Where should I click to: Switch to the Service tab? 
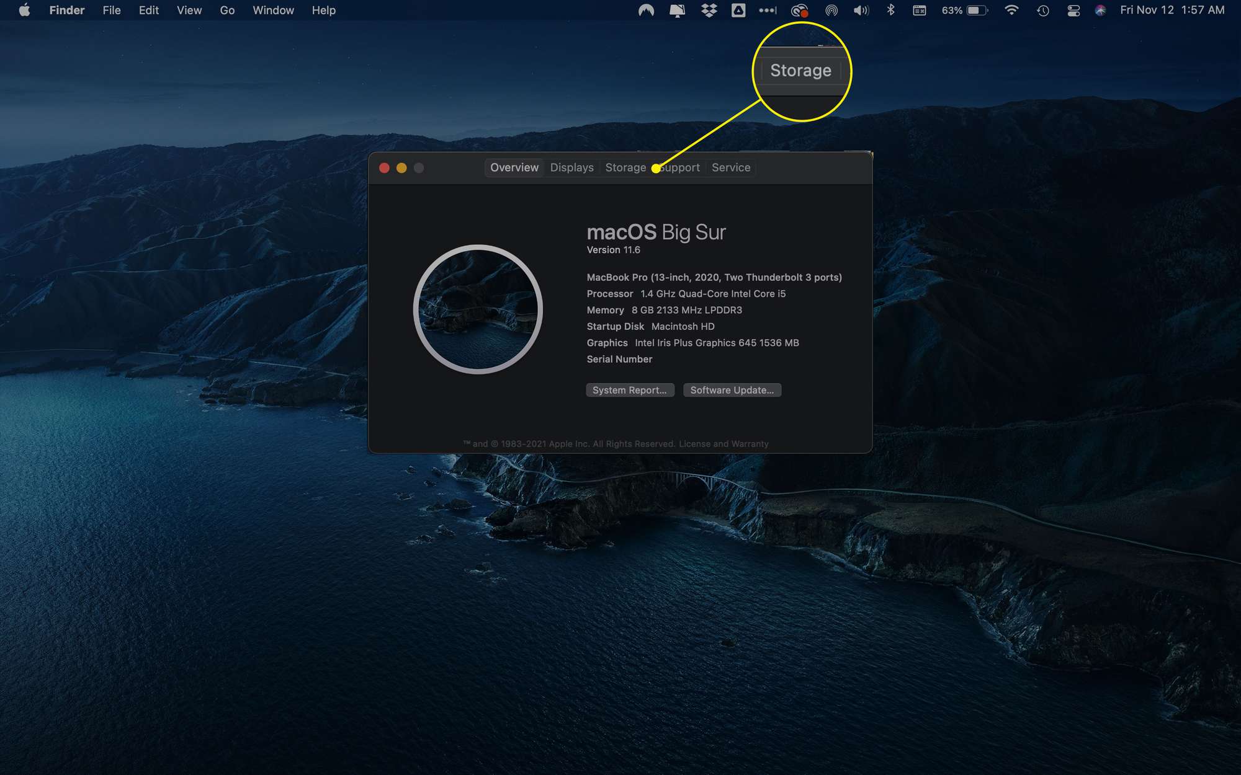coord(731,167)
